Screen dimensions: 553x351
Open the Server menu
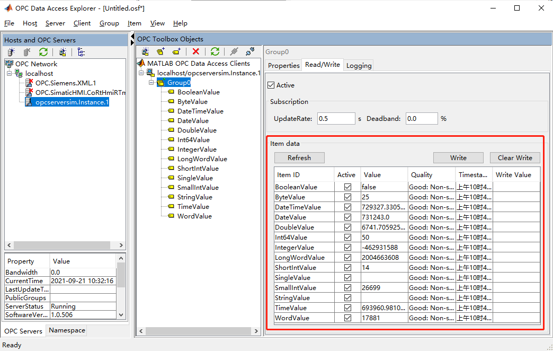coord(55,23)
